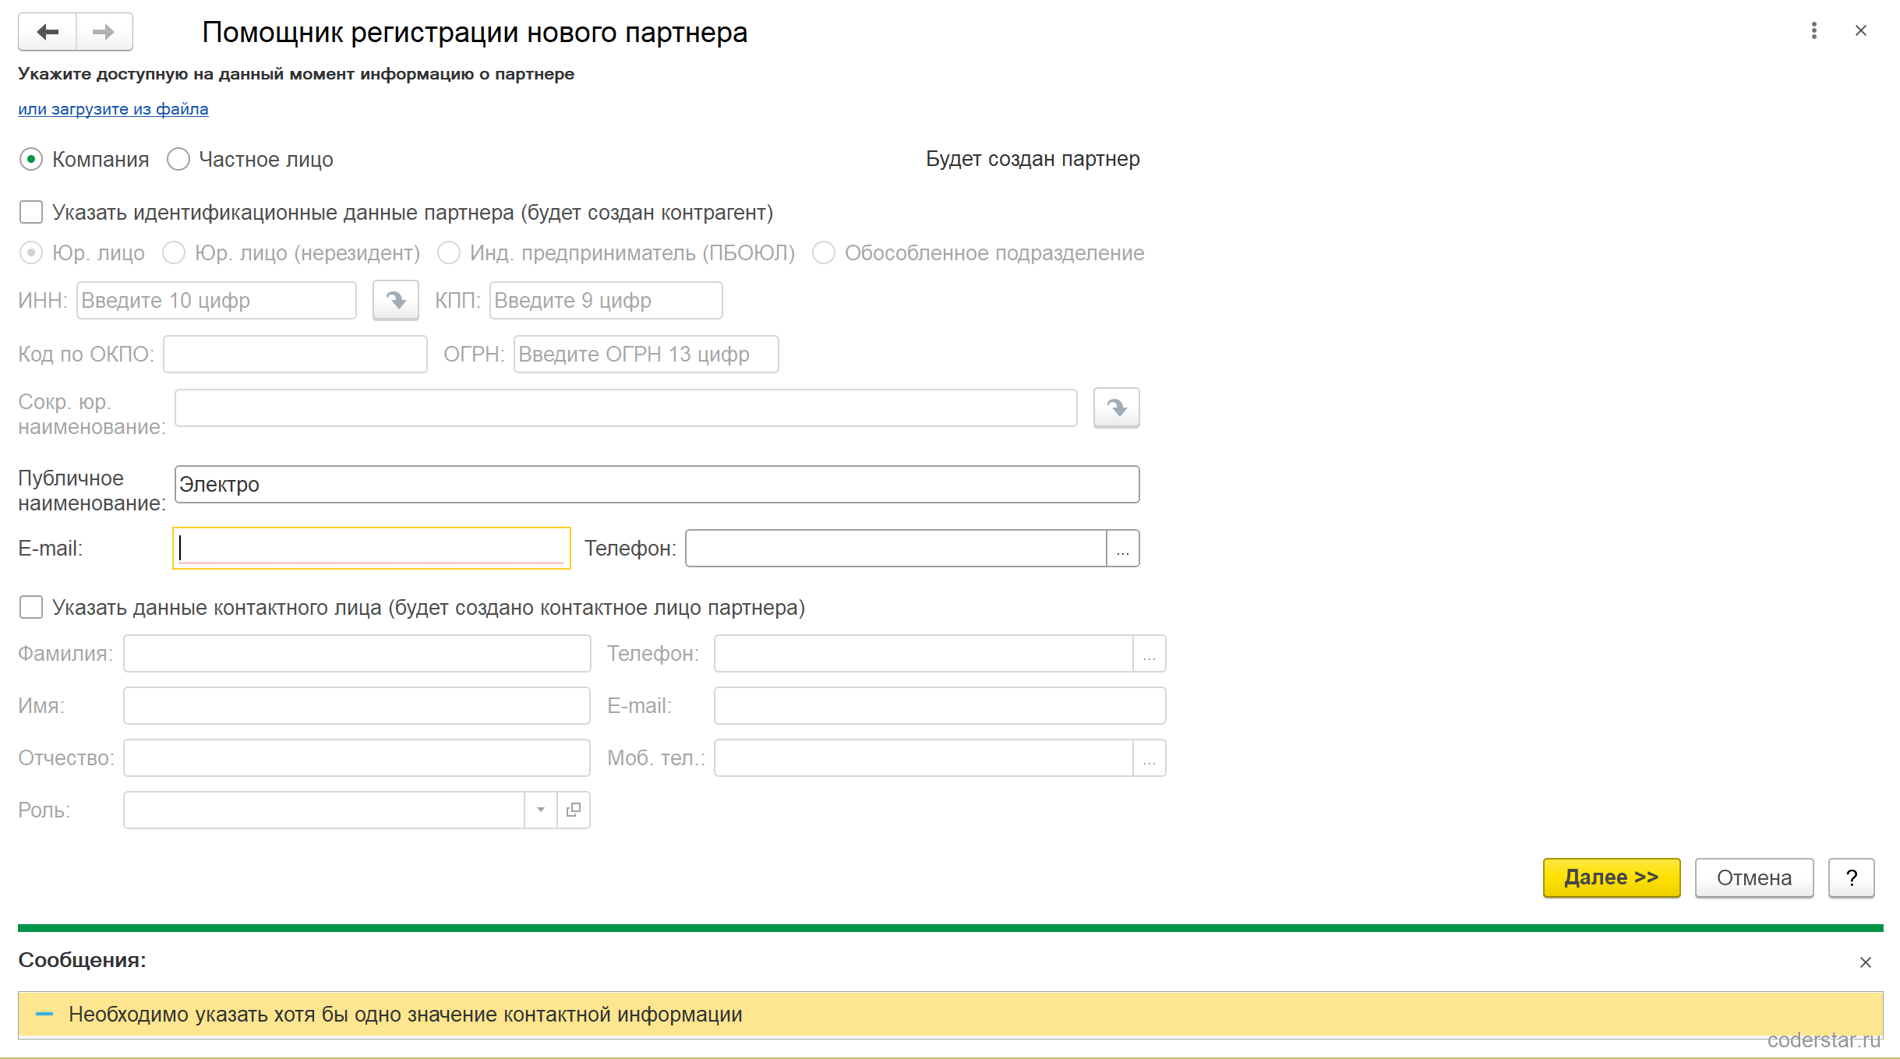Choose the Юр. лицо radio option
The width and height of the screenshot is (1900, 1059).
tap(31, 253)
